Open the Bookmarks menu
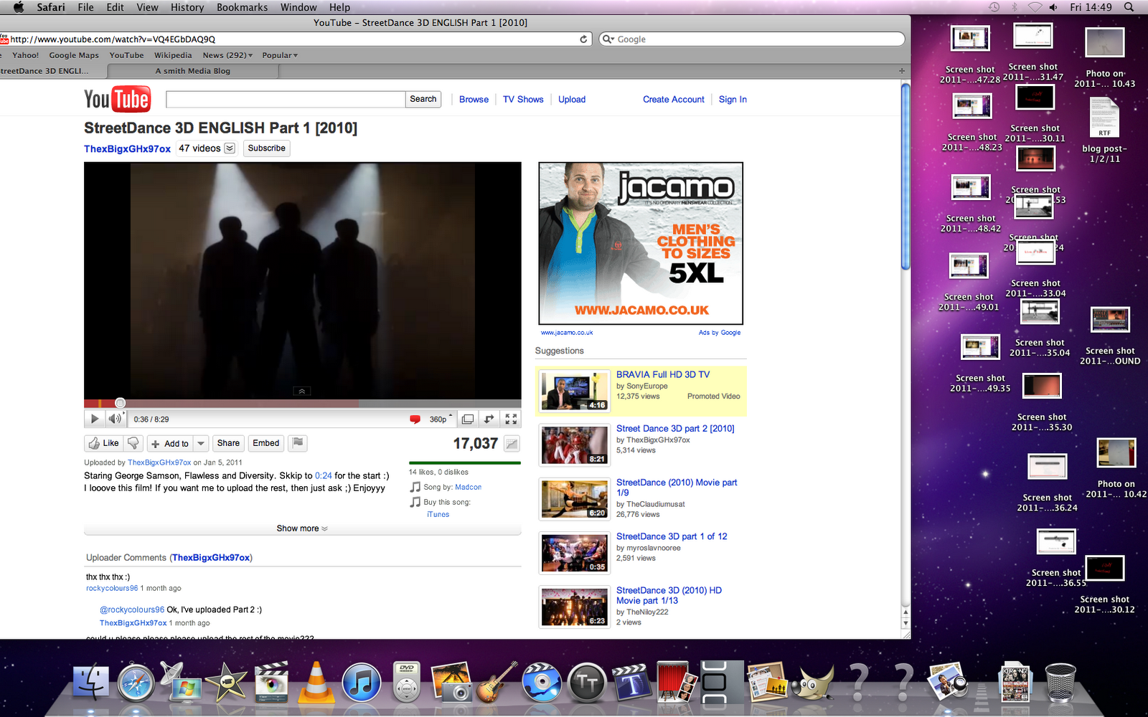Image resolution: width=1148 pixels, height=717 pixels. 243,7
